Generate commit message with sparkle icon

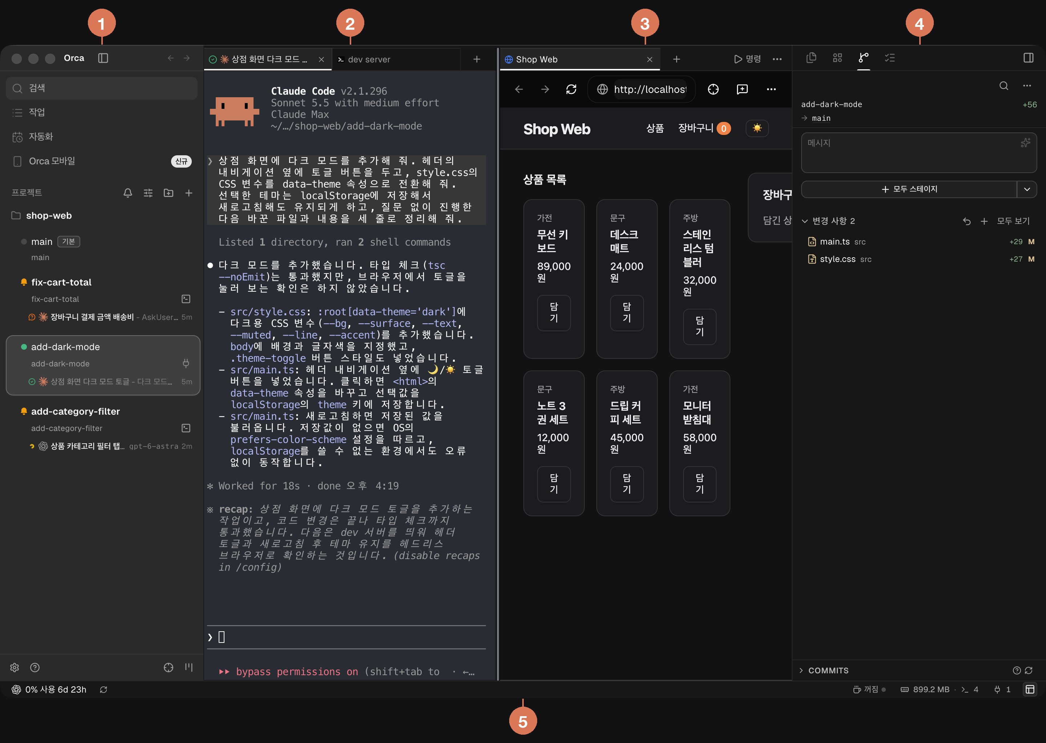coord(1025,143)
